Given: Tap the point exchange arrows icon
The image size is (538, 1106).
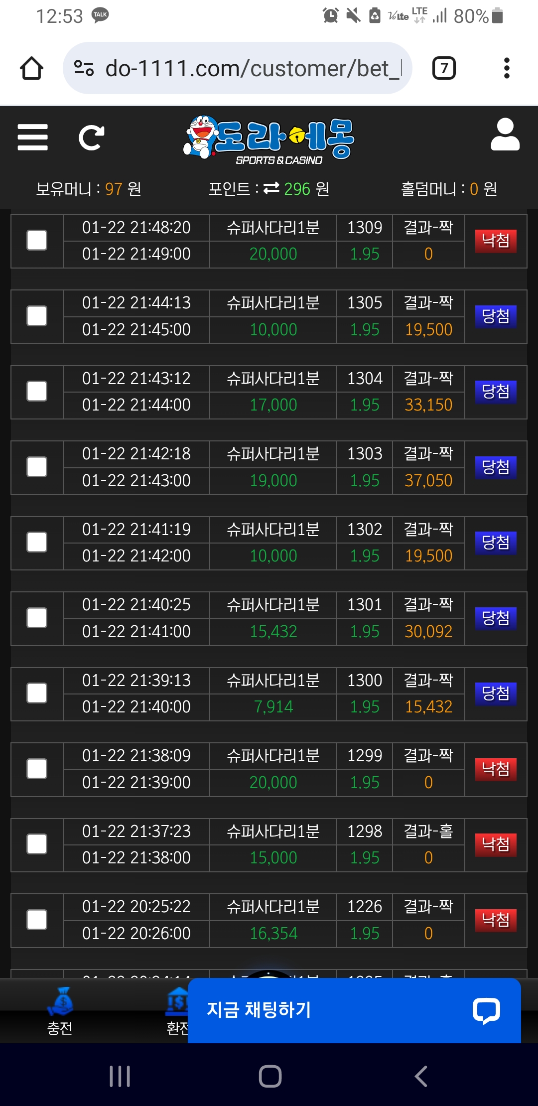Looking at the screenshot, I should click(x=271, y=188).
